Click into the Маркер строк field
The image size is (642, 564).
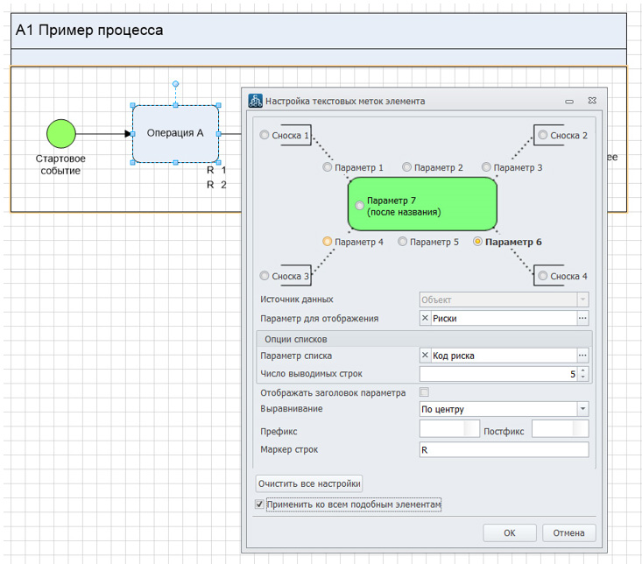point(504,450)
